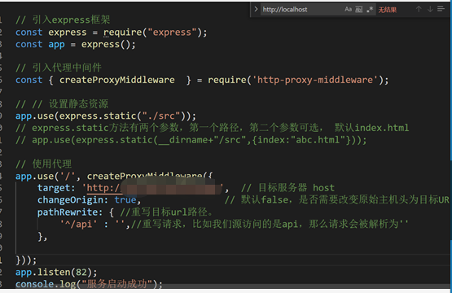Click the 'true' value after changeOrigin

click(x=125, y=200)
